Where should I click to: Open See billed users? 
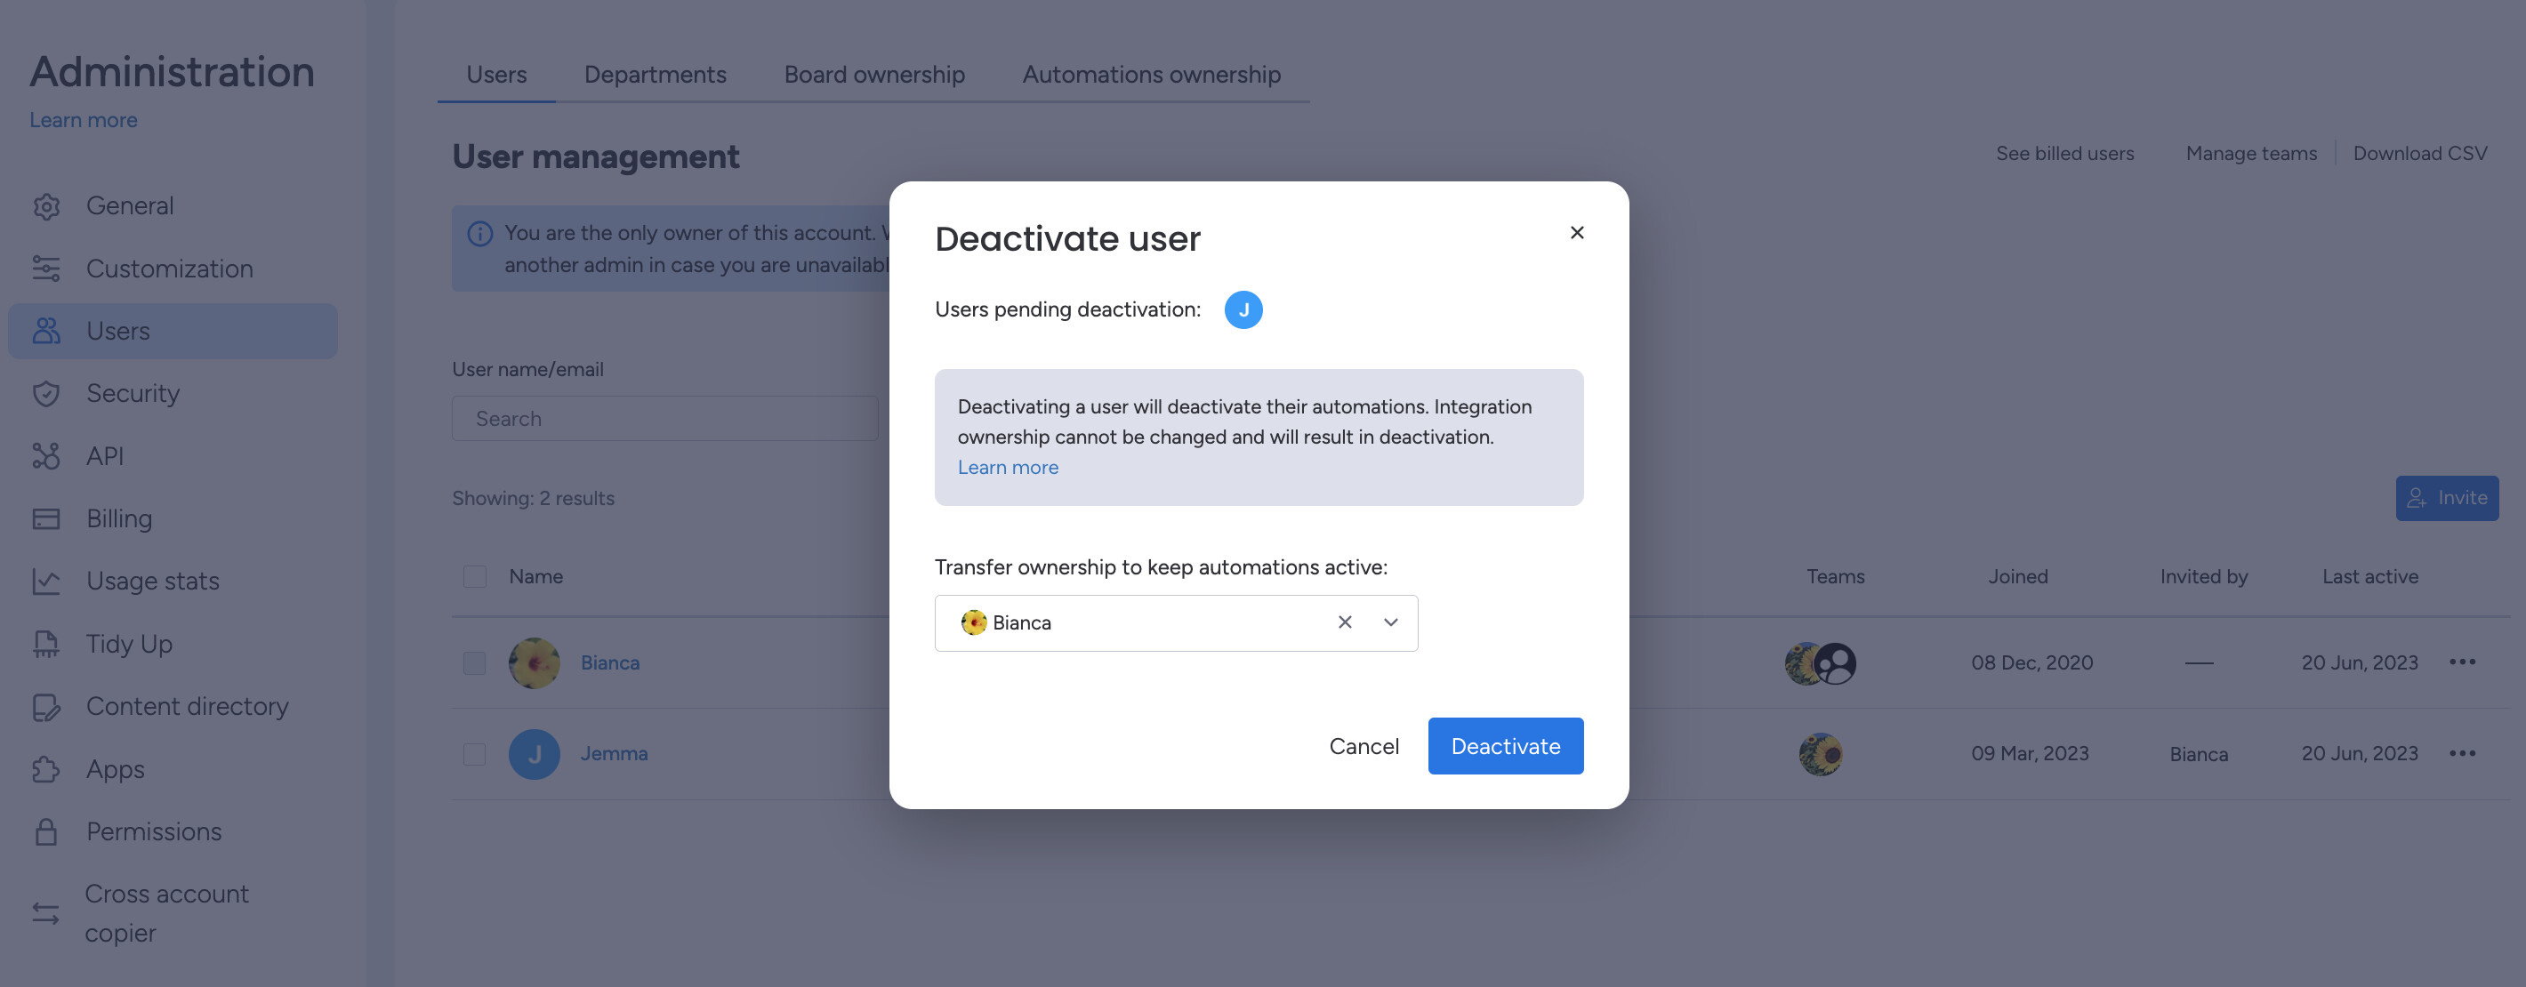pyautogui.click(x=2065, y=154)
